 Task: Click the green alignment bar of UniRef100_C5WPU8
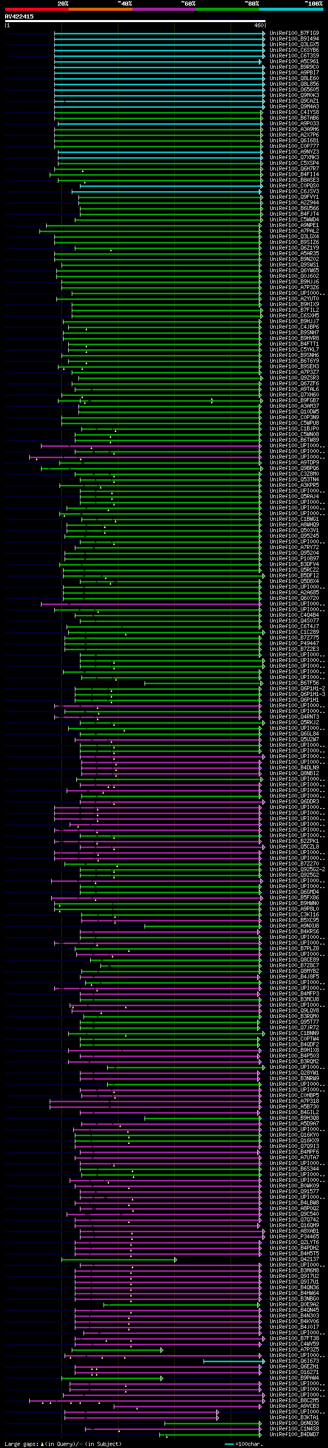click(x=161, y=423)
